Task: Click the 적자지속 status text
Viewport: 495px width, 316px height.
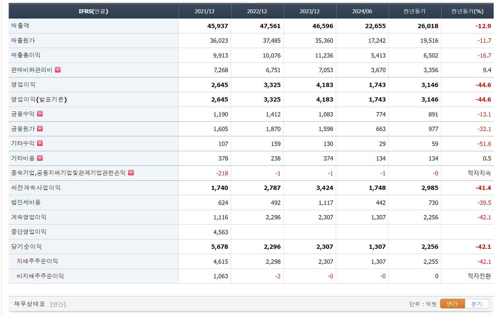Action: (479, 173)
